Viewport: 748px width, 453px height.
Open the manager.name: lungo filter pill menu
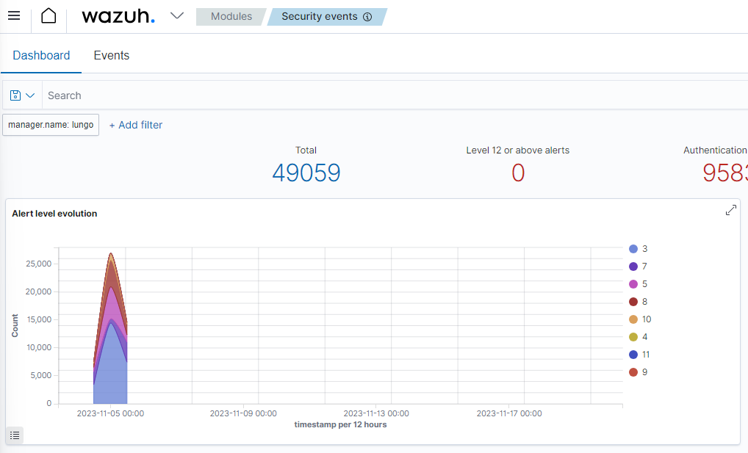(50, 124)
